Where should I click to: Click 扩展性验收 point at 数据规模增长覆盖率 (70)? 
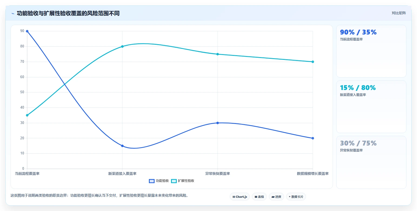(313, 62)
